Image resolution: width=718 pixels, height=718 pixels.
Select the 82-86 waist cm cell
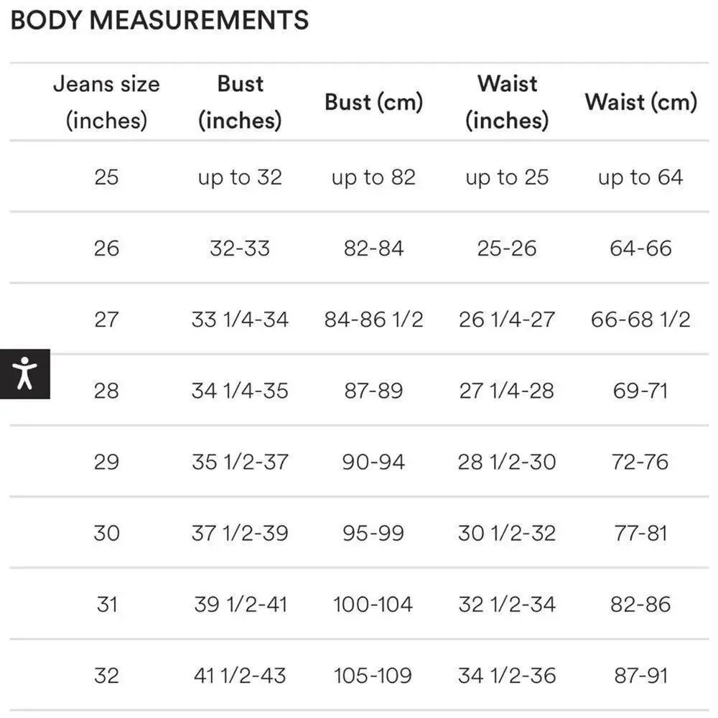640,604
